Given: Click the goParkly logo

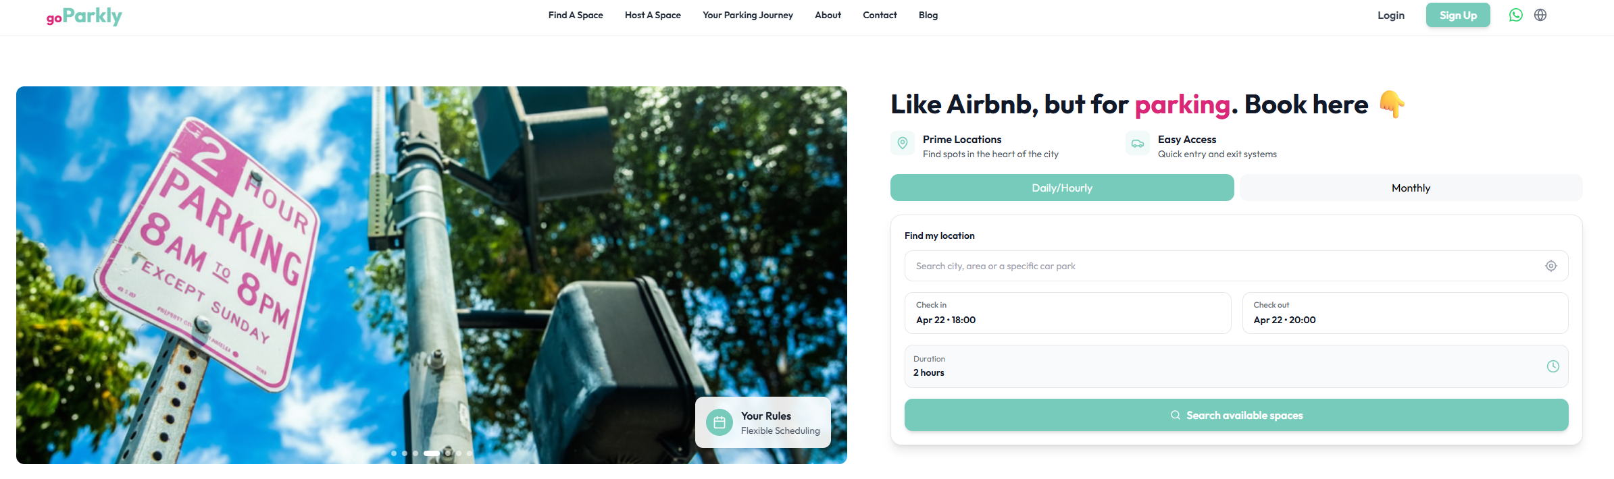Looking at the screenshot, I should pos(84,16).
